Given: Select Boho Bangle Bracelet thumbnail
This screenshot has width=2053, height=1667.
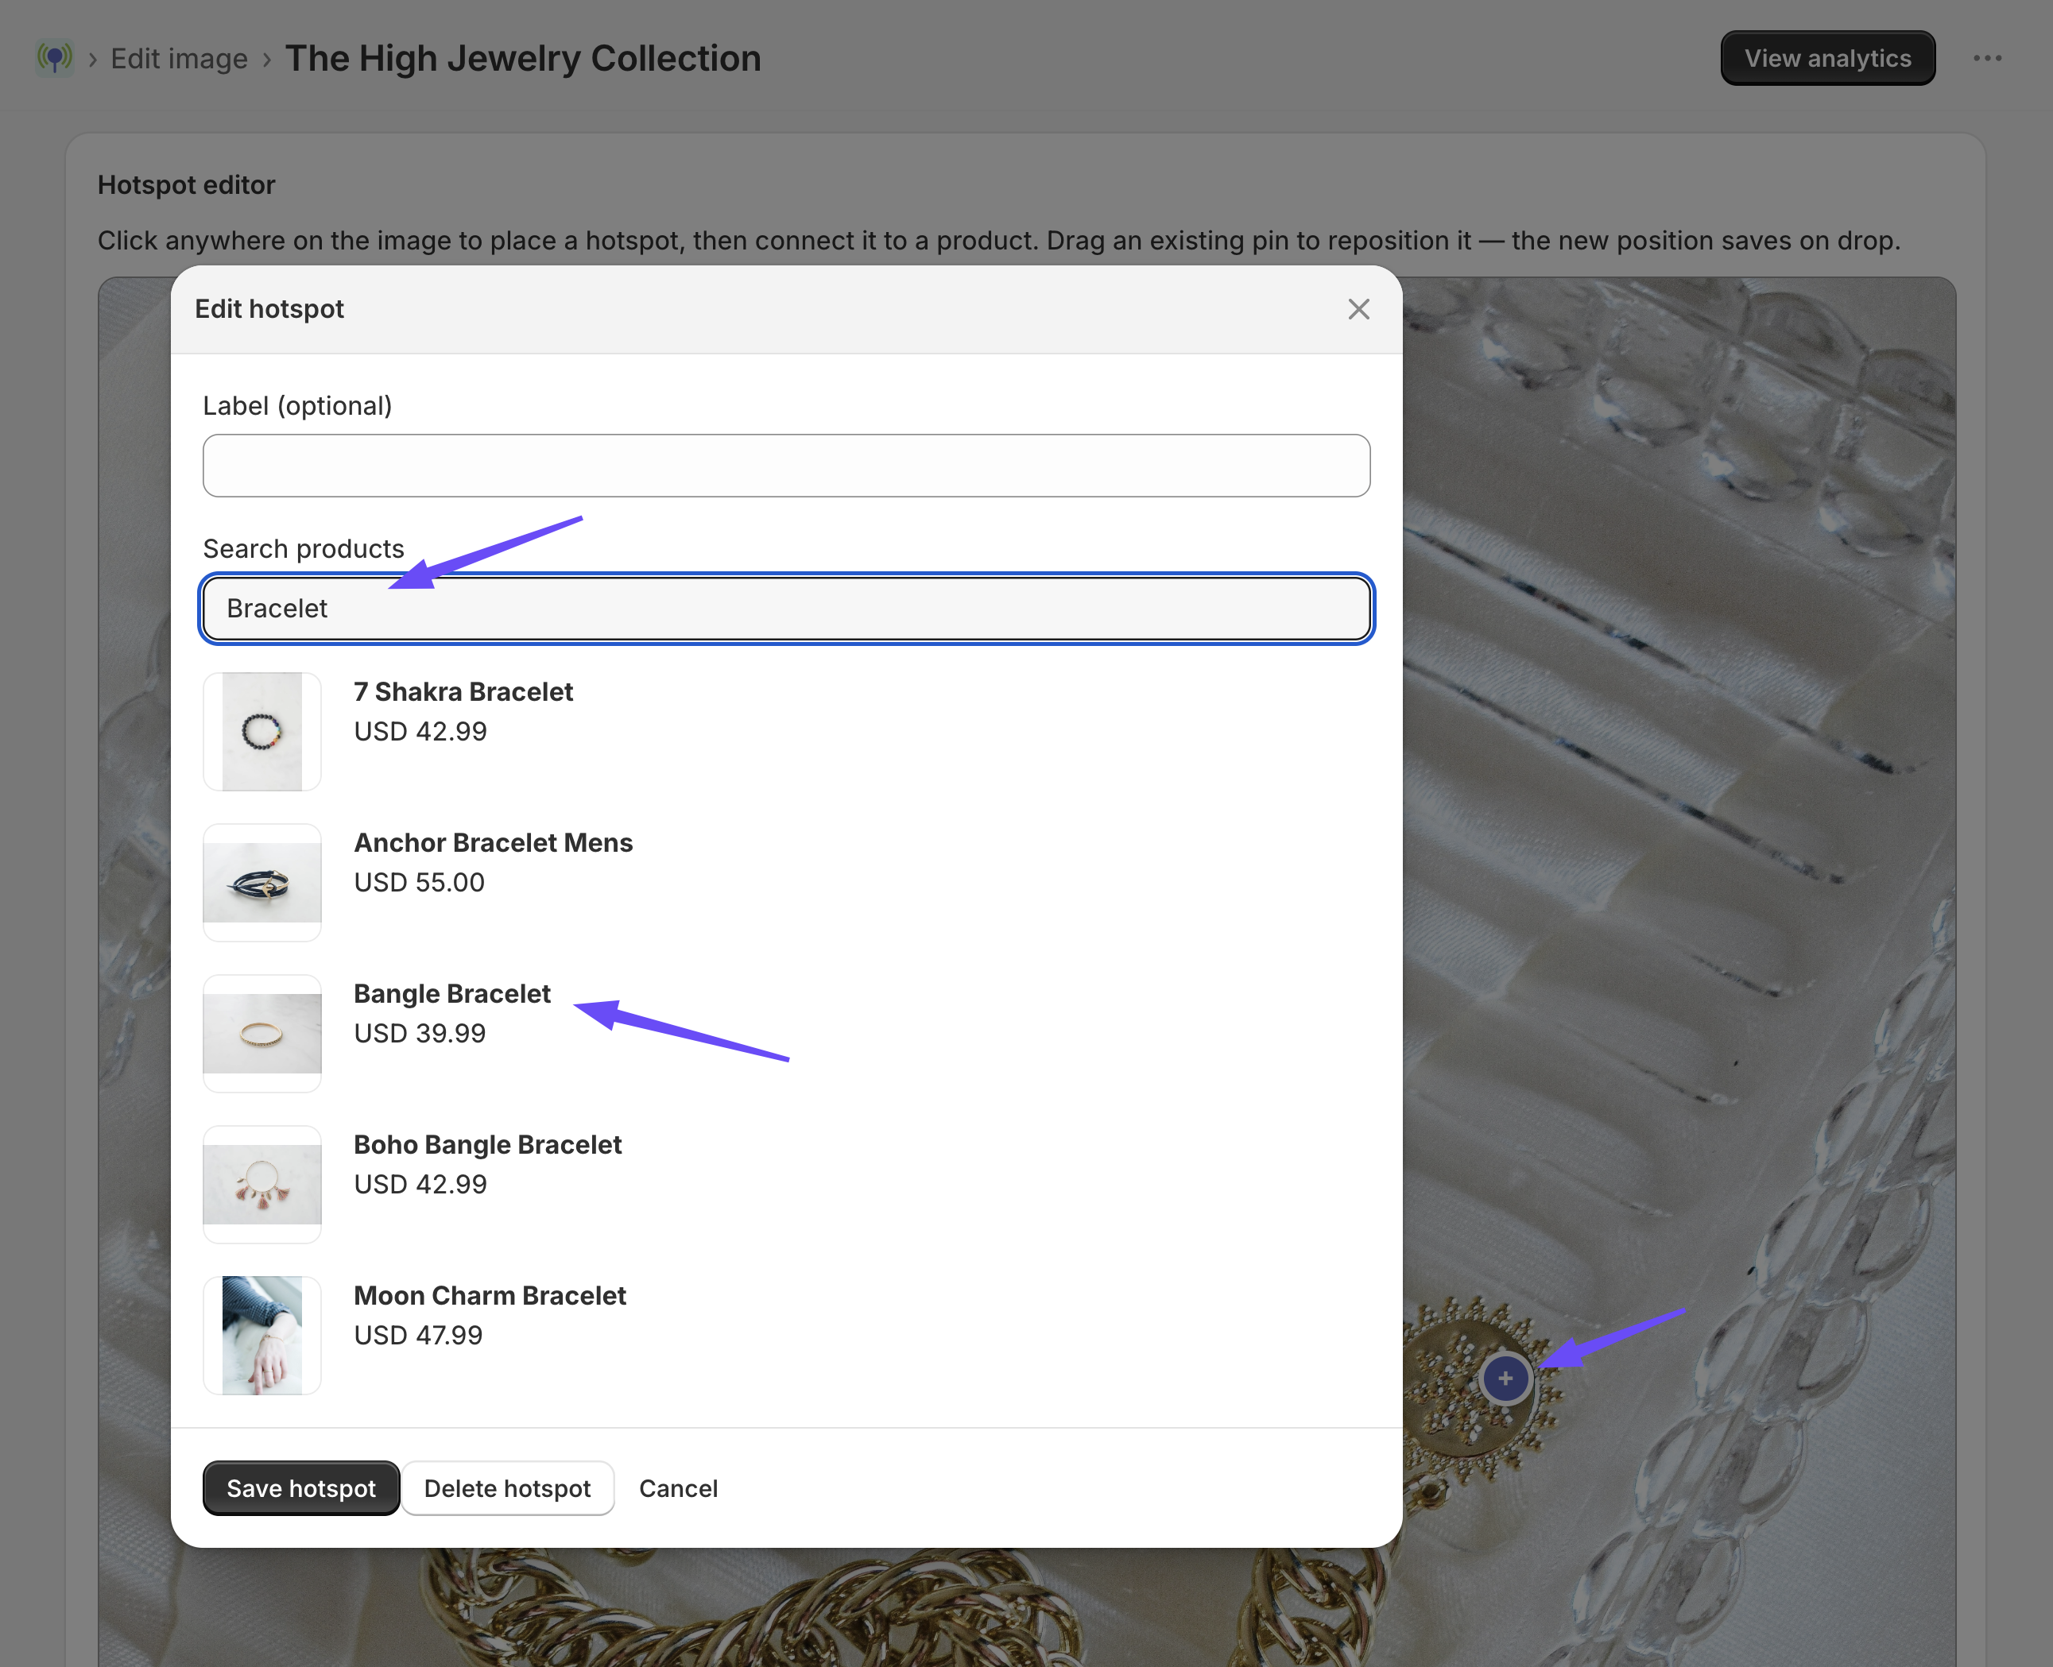Looking at the screenshot, I should coord(262,1184).
